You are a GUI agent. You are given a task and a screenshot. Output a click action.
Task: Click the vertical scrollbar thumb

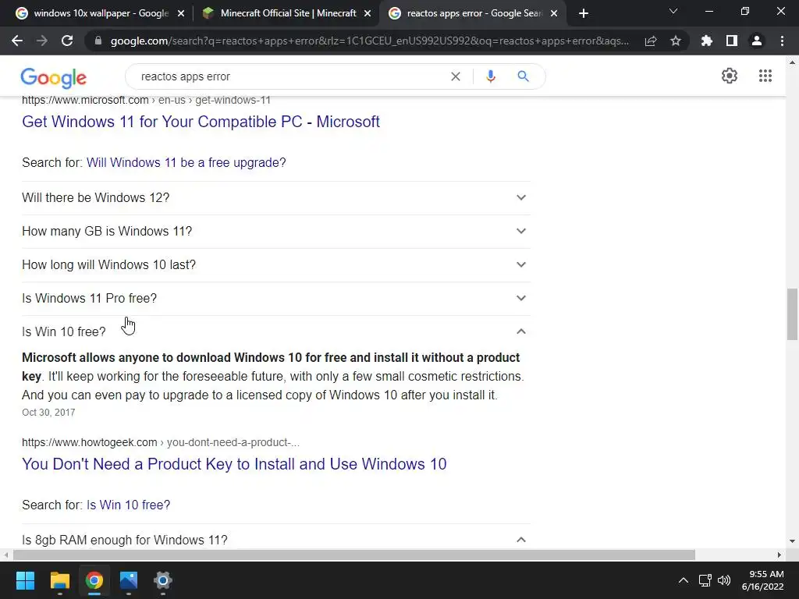click(x=792, y=314)
